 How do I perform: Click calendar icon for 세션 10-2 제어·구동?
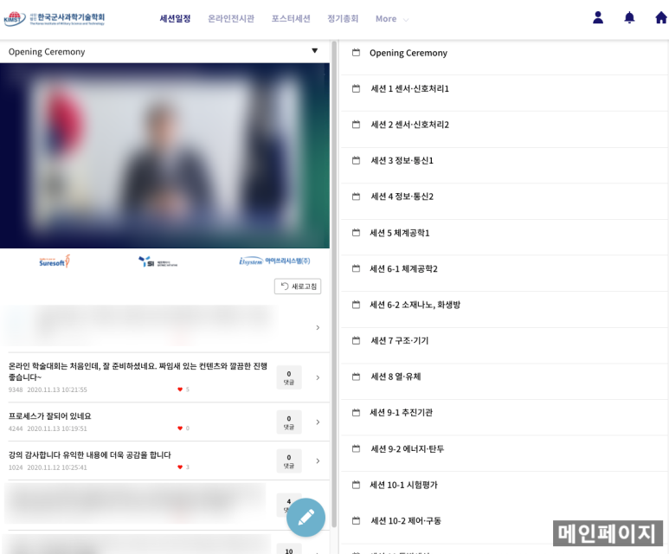coord(356,521)
